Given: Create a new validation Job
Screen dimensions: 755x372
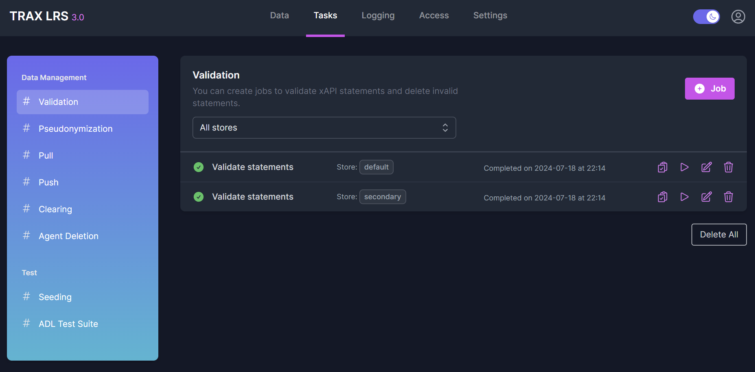Looking at the screenshot, I should coord(709,89).
